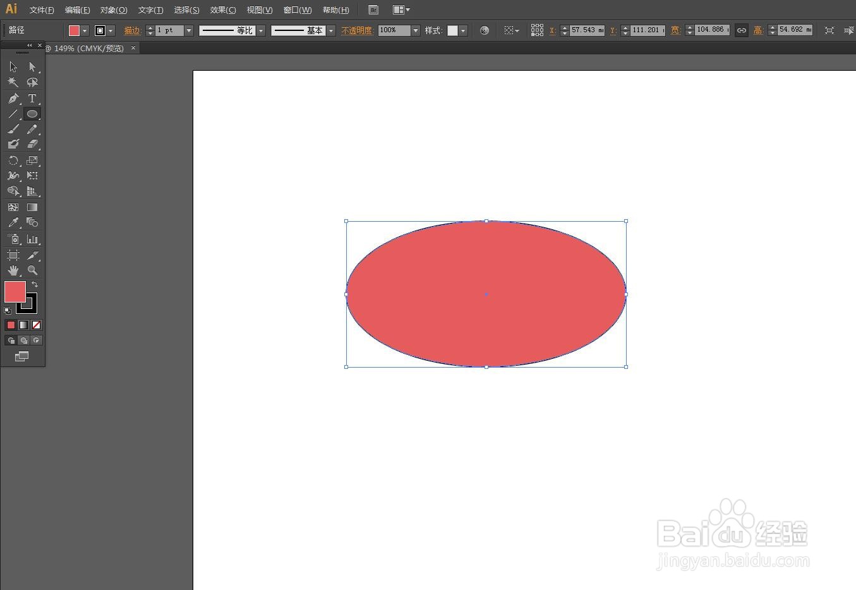Select the Lasso tool
The width and height of the screenshot is (856, 590).
32,82
